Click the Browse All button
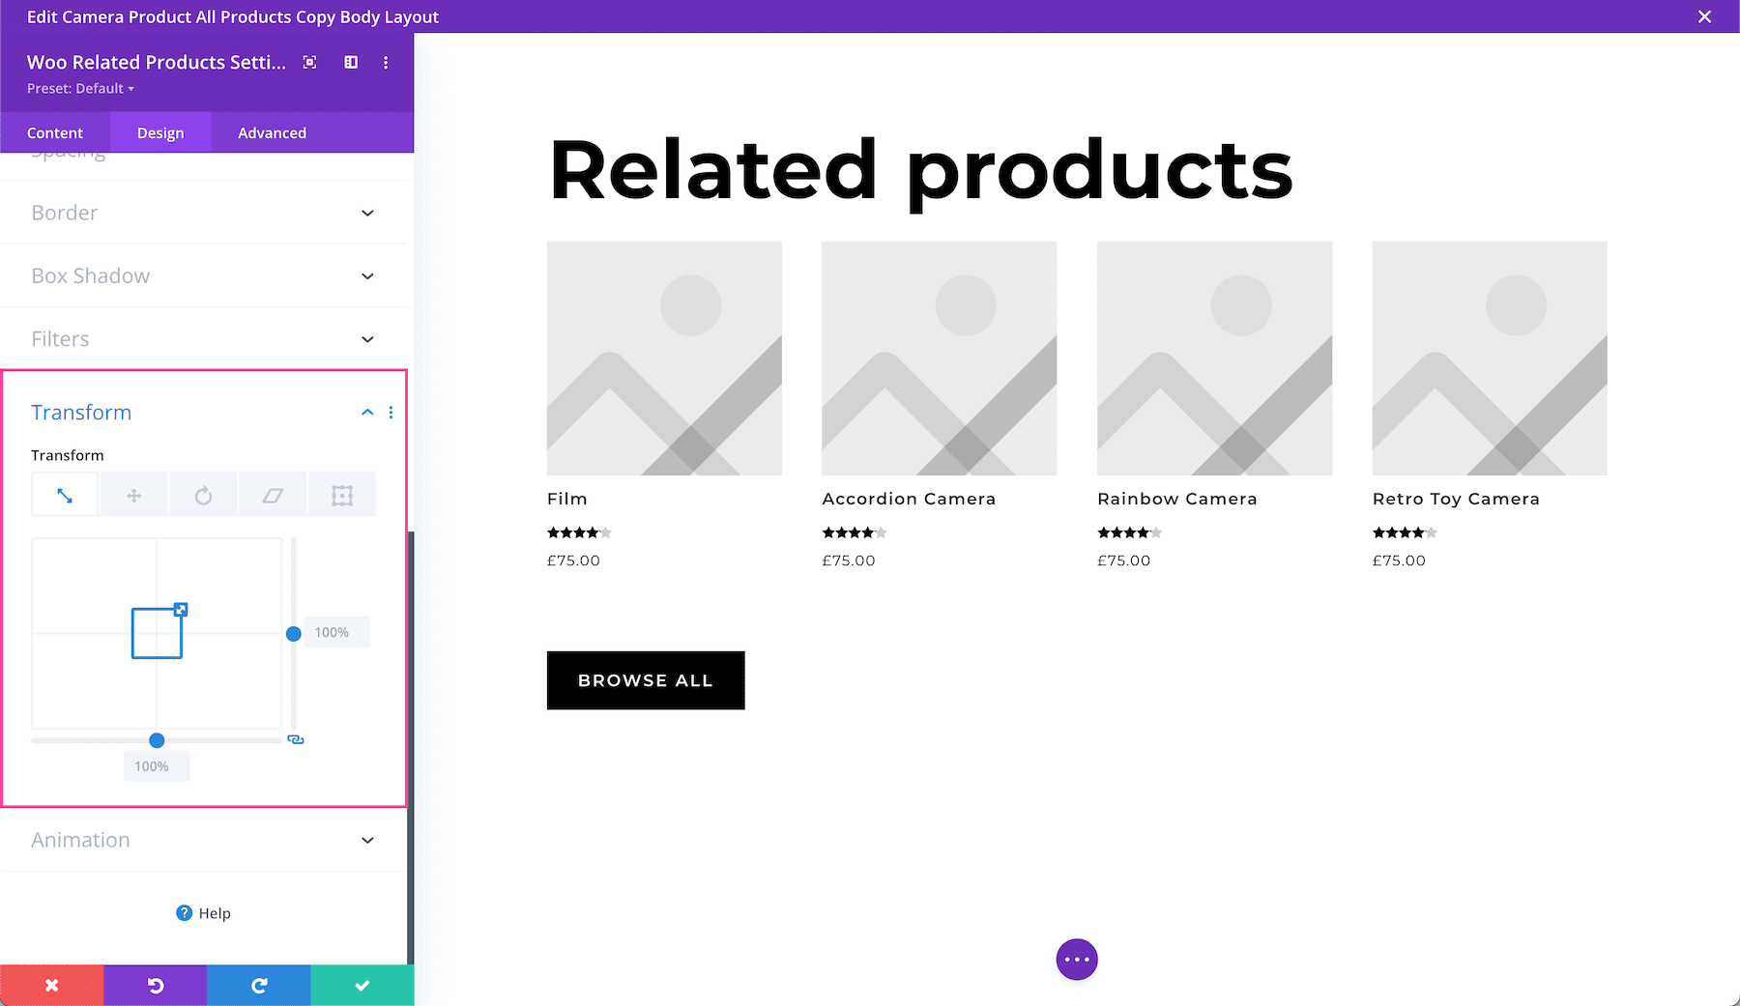Screen dimensions: 1740x1006 (646, 680)
